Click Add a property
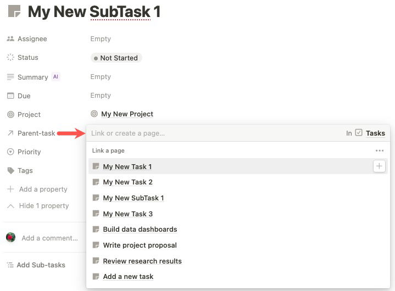 [43, 189]
